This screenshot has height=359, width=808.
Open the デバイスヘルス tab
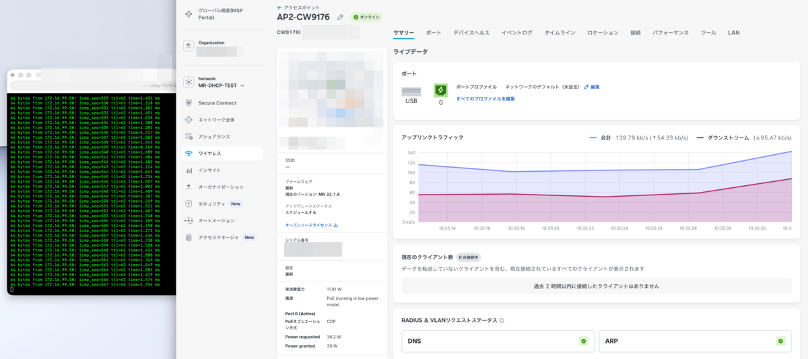point(471,32)
